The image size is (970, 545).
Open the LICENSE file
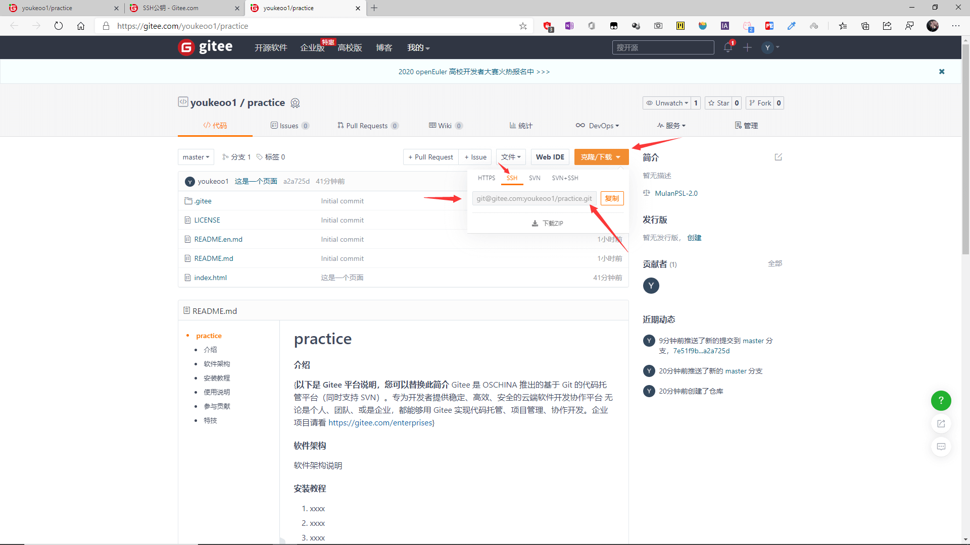[207, 220]
